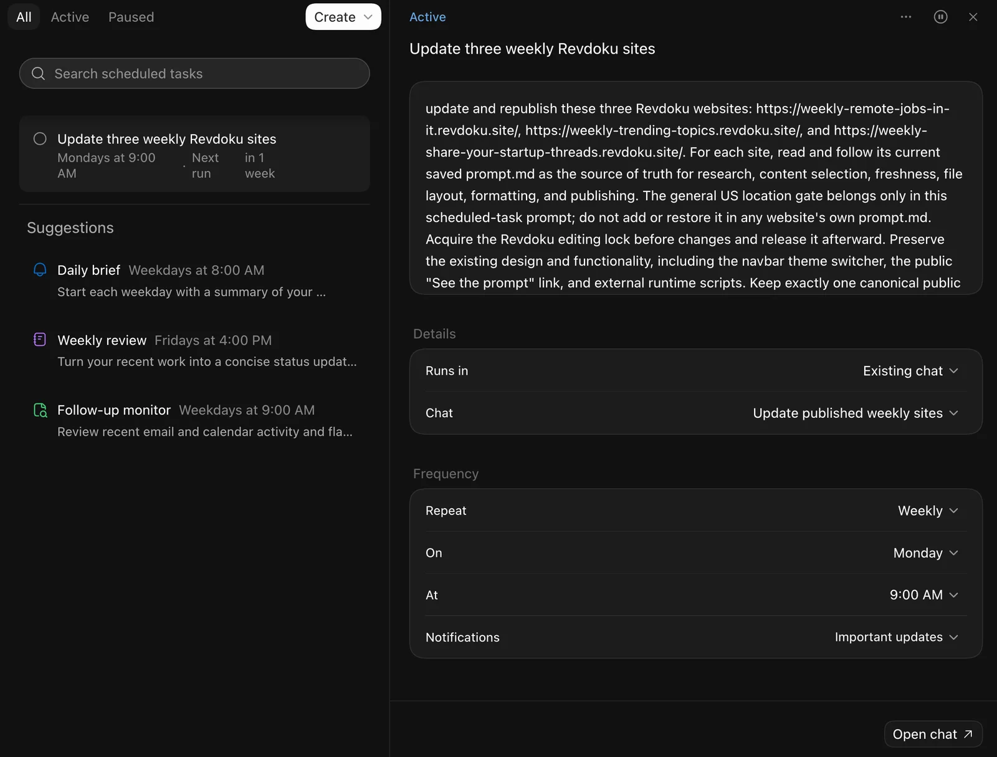This screenshot has height=757, width=997.
Task: Click the Runs in row label
Action: [x=447, y=370]
